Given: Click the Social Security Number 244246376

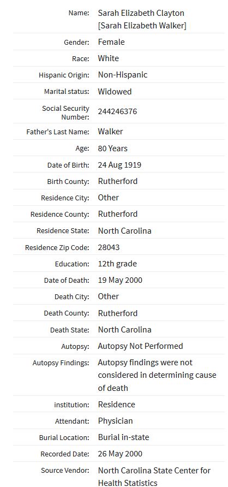Looking at the screenshot, I should pyautogui.click(x=117, y=111).
